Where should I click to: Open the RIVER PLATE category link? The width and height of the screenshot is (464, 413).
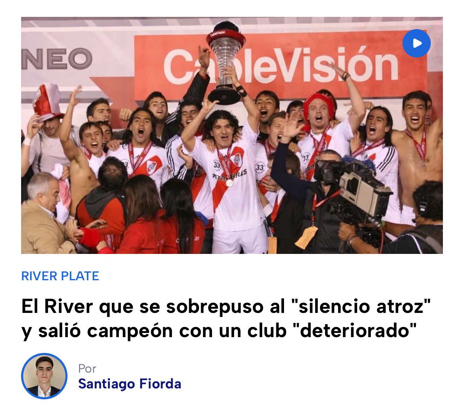(x=60, y=276)
